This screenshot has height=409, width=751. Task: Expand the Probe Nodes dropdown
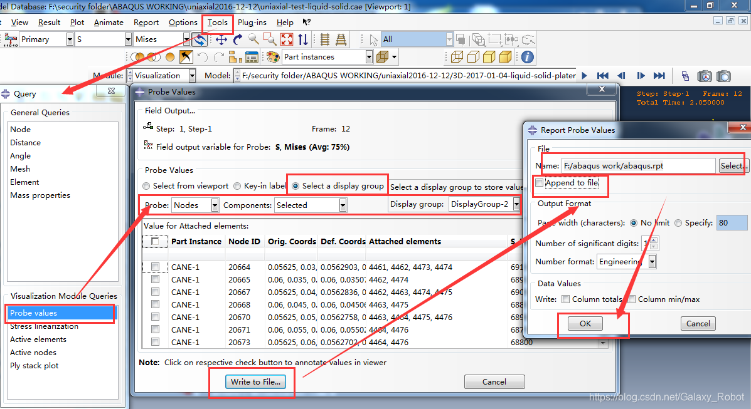215,205
